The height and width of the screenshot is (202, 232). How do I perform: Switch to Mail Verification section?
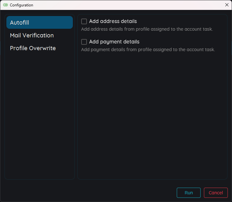point(32,35)
